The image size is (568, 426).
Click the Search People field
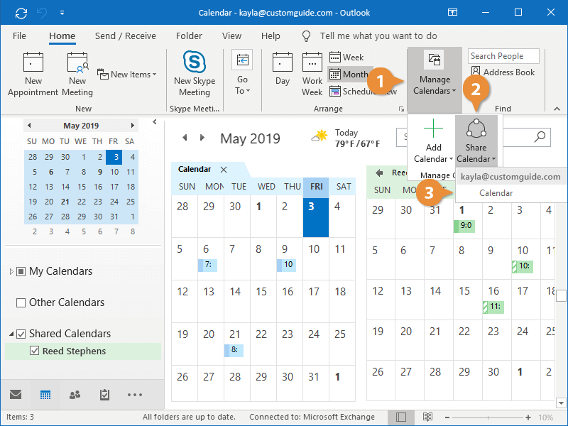503,56
